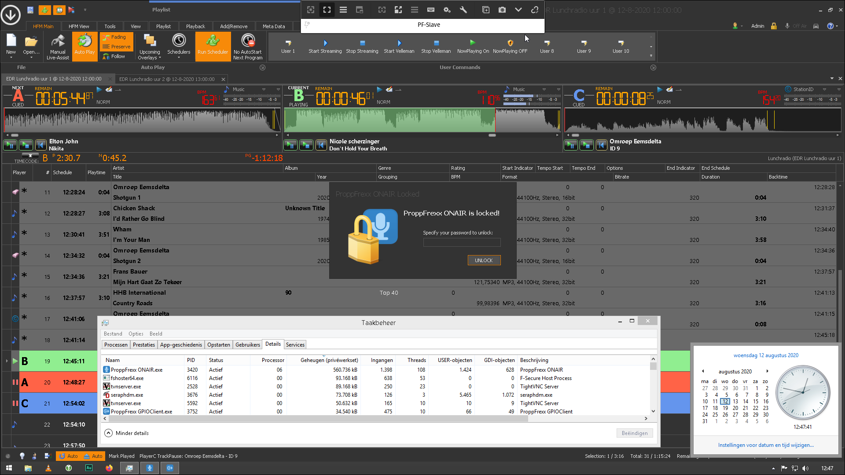845x475 pixels.
Task: Collapse details with Minder details chevron
Action: (108, 433)
